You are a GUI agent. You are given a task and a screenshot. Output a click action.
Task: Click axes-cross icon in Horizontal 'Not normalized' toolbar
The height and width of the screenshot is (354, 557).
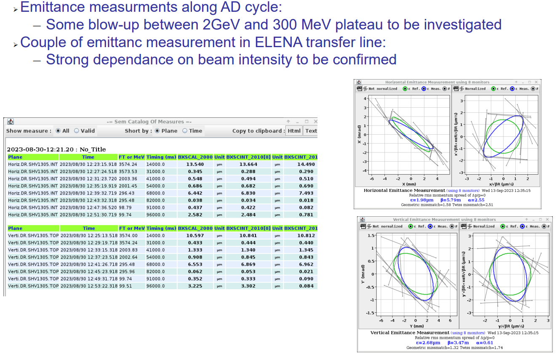click(x=365, y=89)
